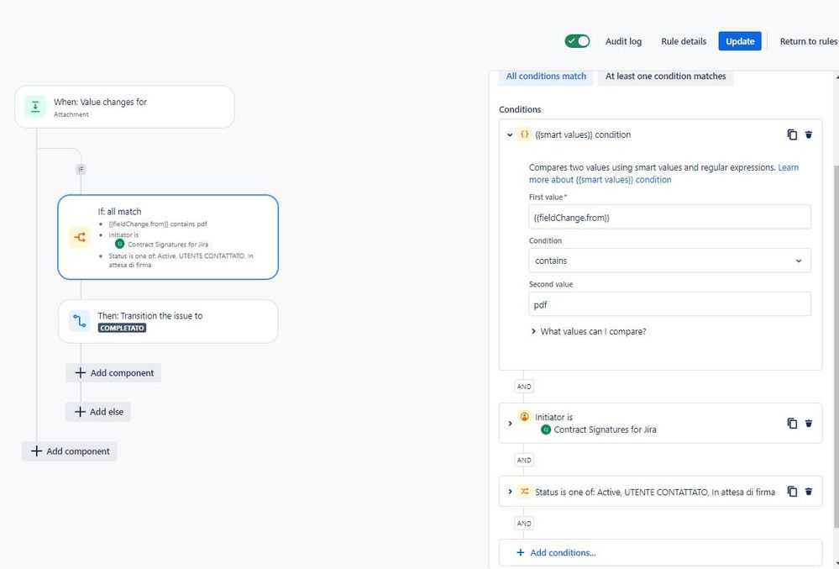
Task: Select At least one condition matches tab
Action: (665, 76)
